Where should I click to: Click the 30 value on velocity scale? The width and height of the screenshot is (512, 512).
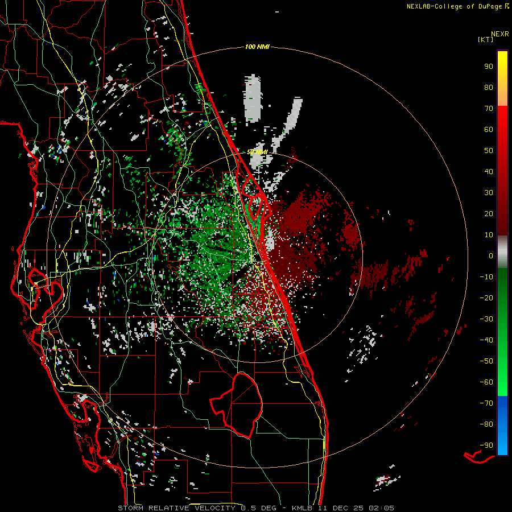coord(489,193)
